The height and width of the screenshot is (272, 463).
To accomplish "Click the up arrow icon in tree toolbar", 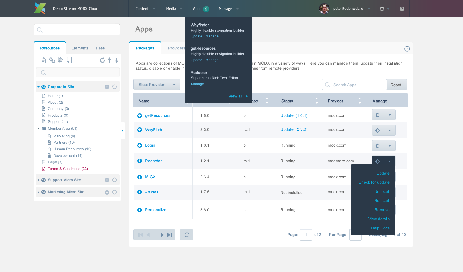I will point(110,60).
